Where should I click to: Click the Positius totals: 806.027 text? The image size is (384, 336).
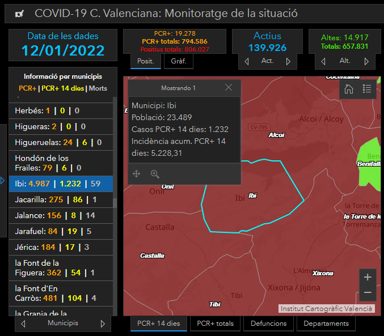[175, 49]
